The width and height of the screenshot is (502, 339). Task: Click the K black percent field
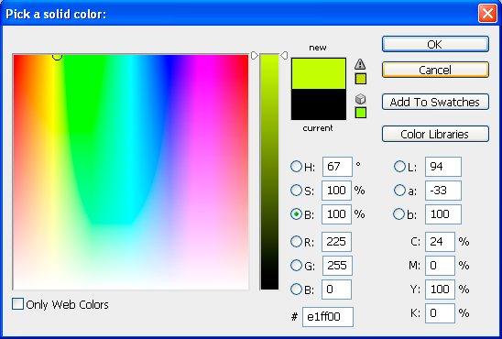[x=440, y=313]
